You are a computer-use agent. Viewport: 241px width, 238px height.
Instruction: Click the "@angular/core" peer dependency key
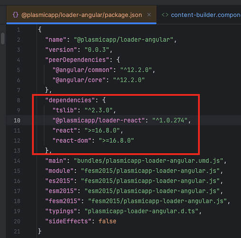coord(79,80)
